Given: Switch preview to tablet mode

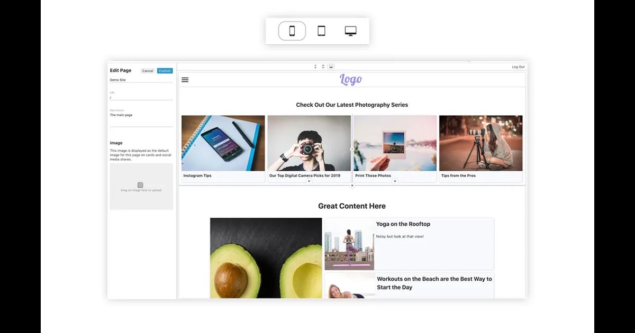Looking at the screenshot, I should click(321, 30).
